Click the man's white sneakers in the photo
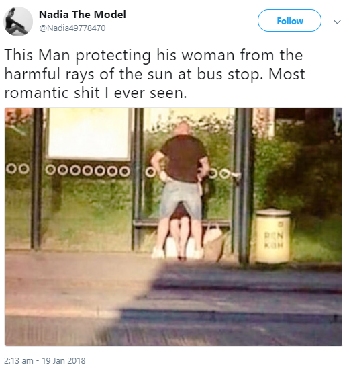Viewport: 349px width, 369px height. click(x=178, y=253)
